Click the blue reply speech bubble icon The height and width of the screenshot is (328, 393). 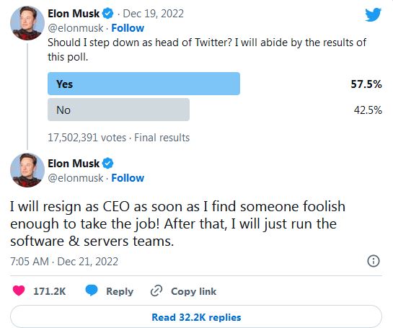(92, 291)
